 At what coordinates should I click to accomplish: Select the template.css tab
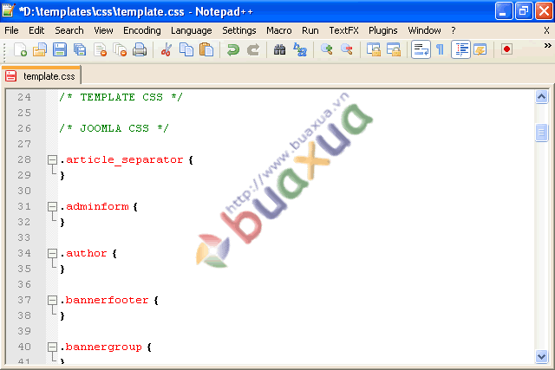[42, 75]
